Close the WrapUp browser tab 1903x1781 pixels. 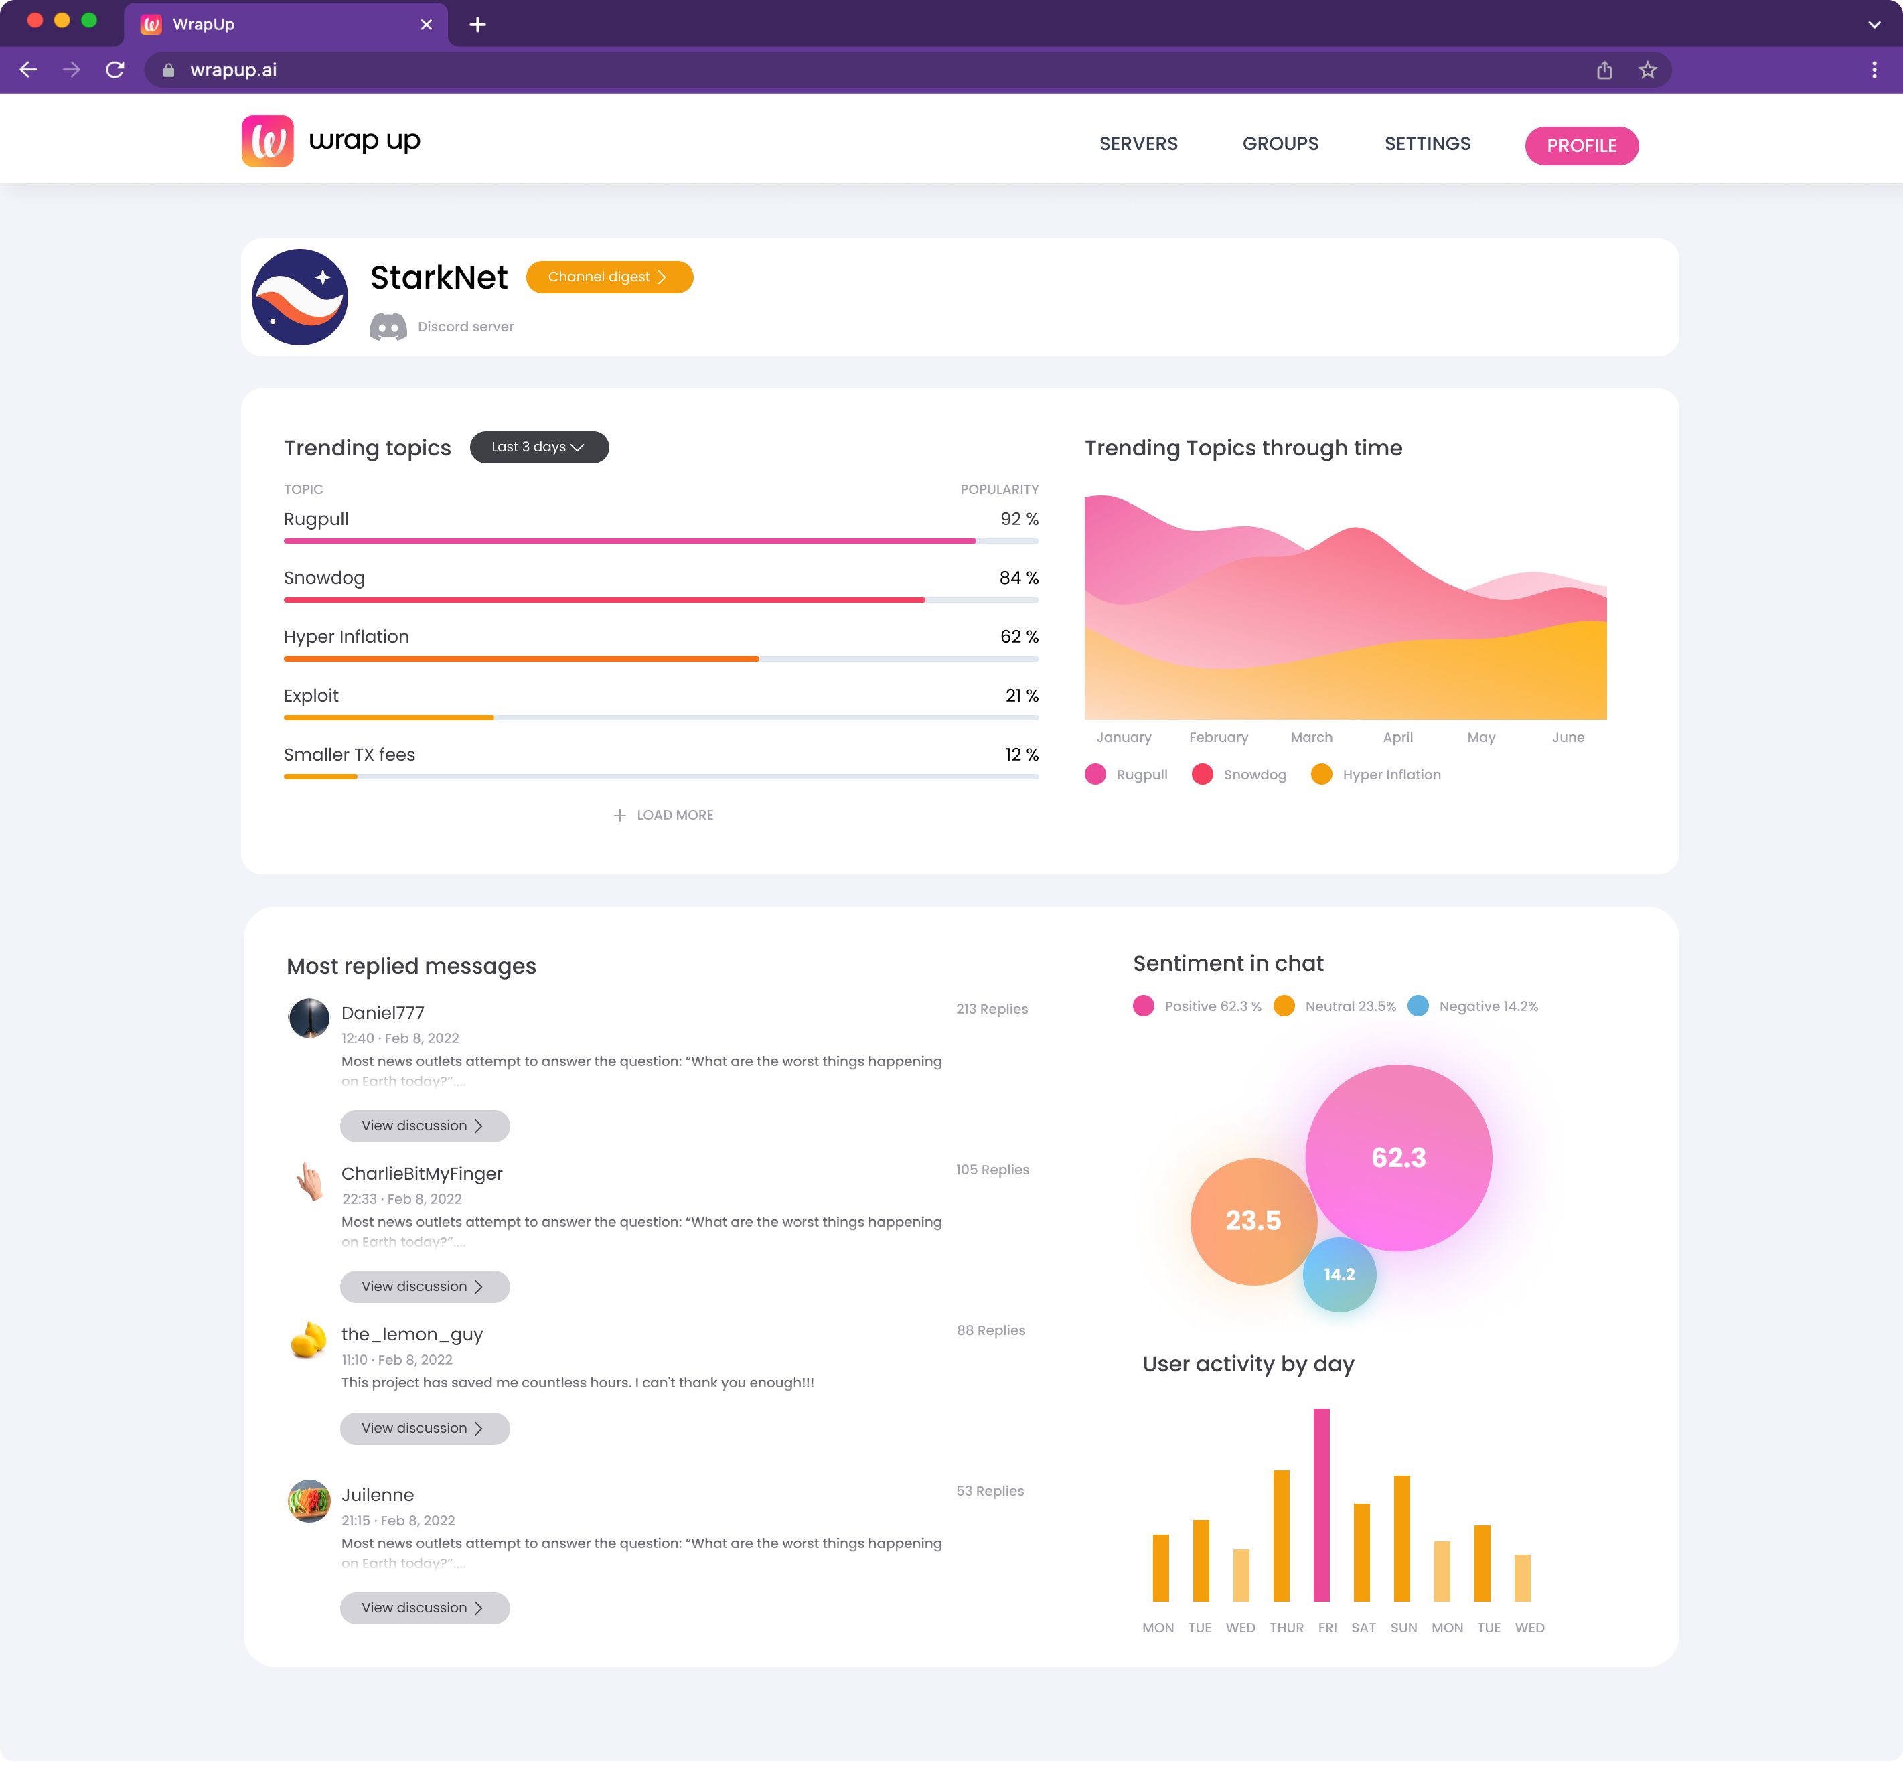click(426, 25)
